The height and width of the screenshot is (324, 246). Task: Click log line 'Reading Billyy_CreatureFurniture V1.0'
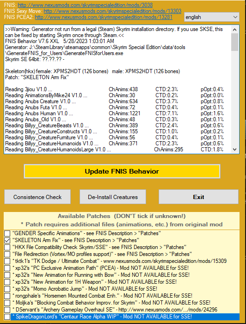tap(49, 137)
